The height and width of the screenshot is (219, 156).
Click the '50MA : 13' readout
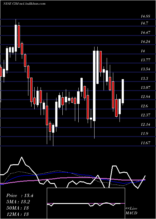(17, 208)
